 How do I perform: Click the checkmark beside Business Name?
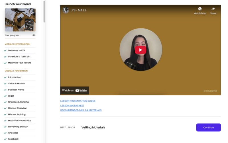pos(5,90)
